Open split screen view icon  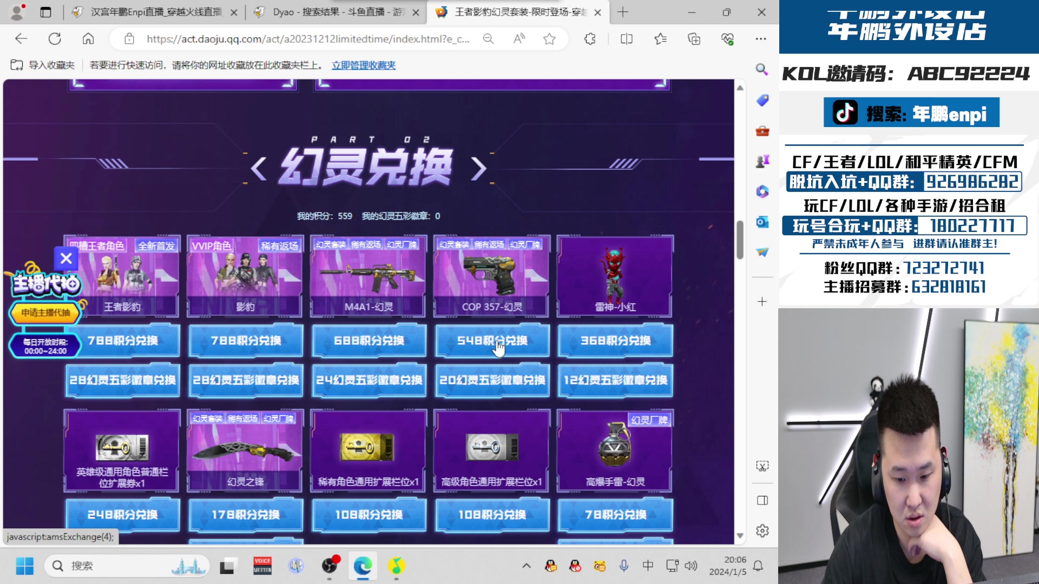(x=627, y=38)
